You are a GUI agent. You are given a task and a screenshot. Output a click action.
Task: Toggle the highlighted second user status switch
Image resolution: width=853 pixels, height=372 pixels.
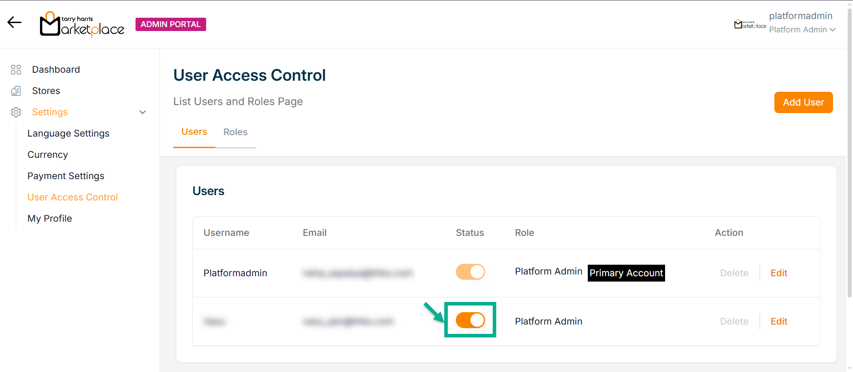click(470, 320)
